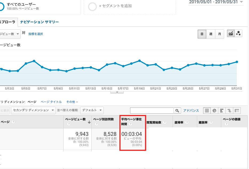
Task: Open the ナビゲーション サマリー tab
Action: tap(39, 22)
